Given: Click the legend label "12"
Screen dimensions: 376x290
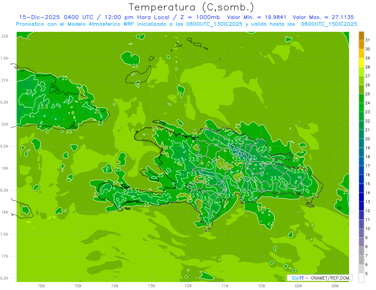Looking at the screenshot, I should [368, 211].
